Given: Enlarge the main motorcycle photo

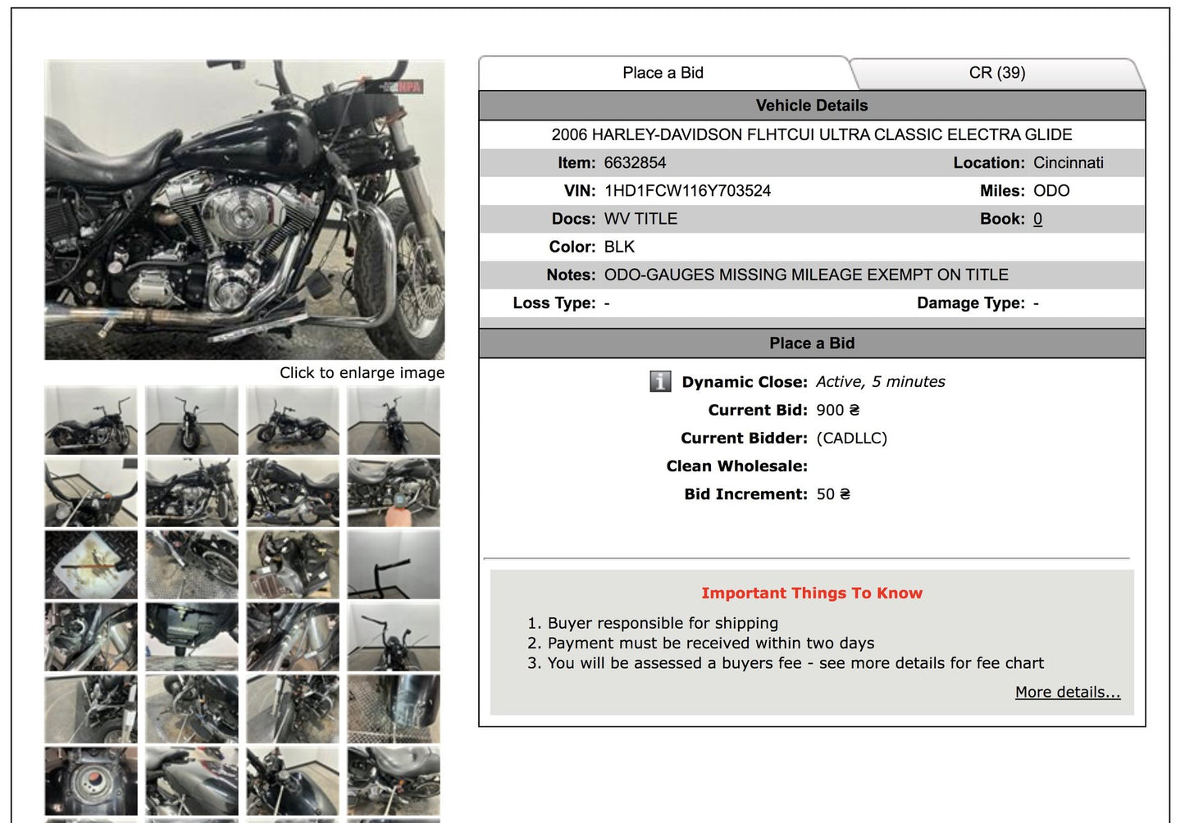Looking at the screenshot, I should click(244, 210).
